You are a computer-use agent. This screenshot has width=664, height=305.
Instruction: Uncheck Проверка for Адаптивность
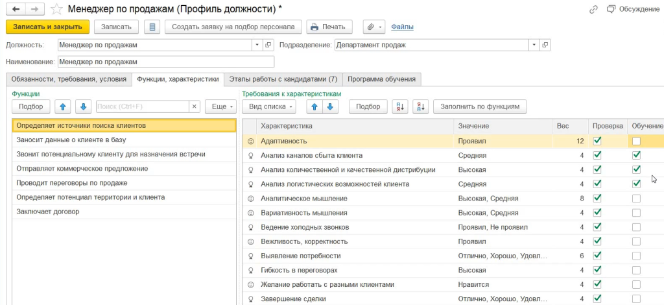(x=597, y=141)
